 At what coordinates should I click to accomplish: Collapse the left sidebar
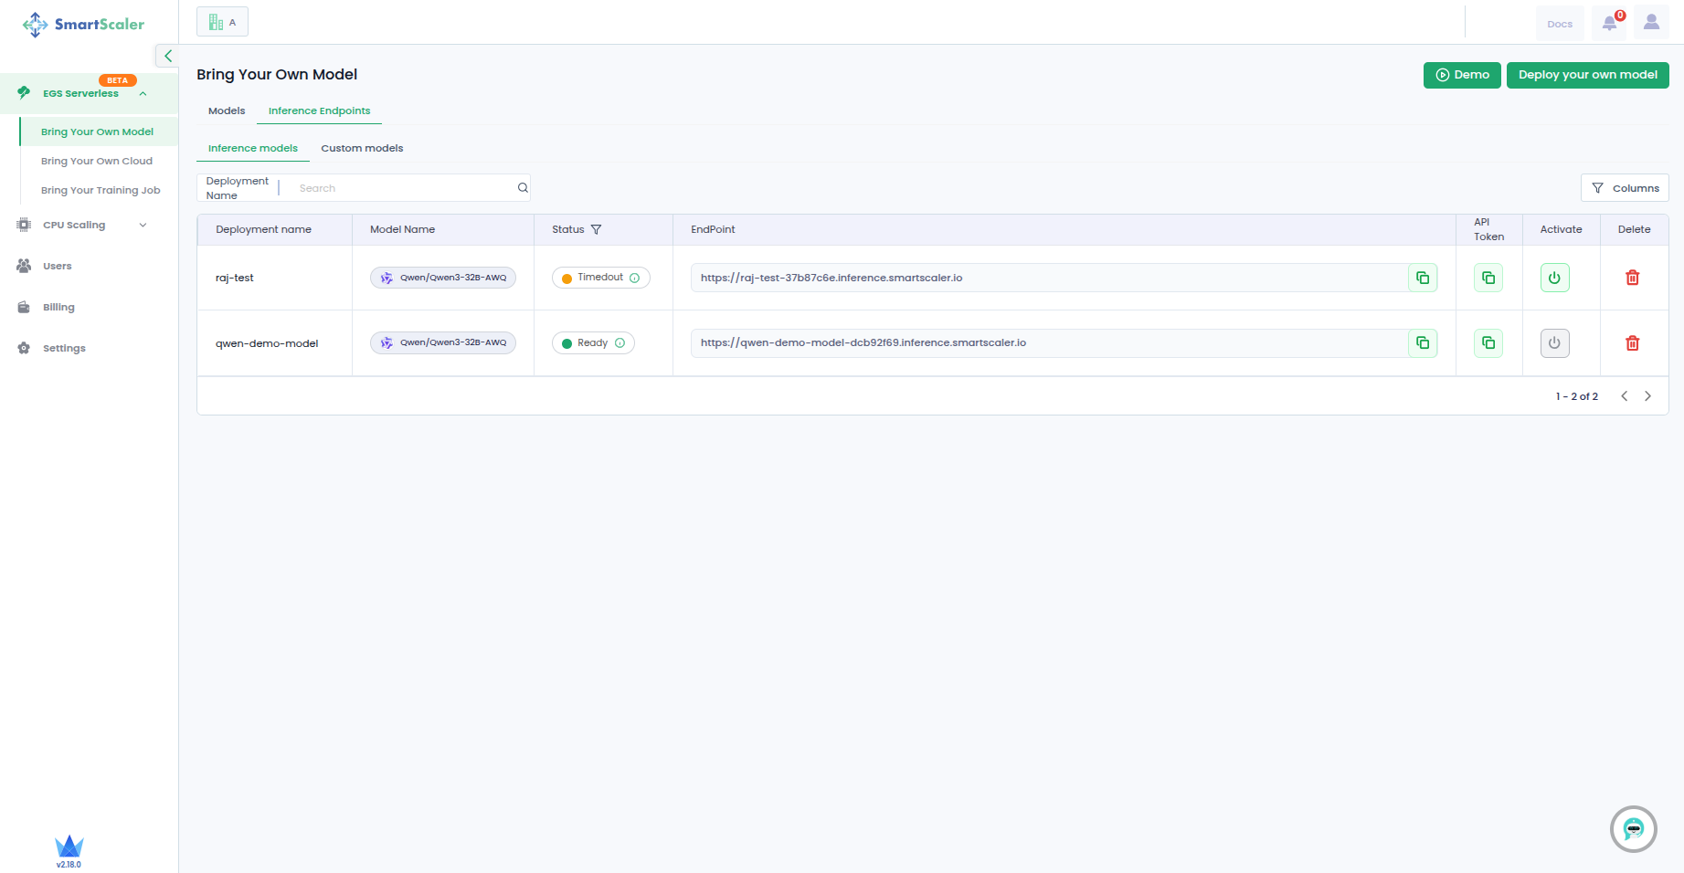[167, 56]
